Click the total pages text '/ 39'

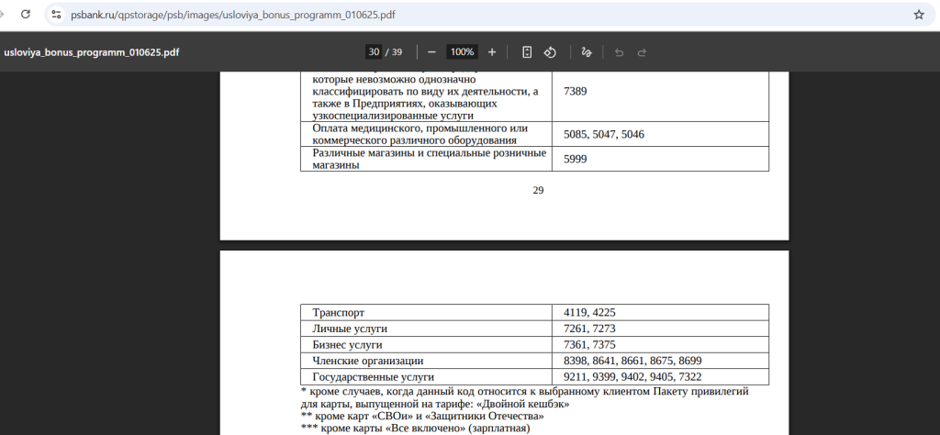(x=394, y=52)
